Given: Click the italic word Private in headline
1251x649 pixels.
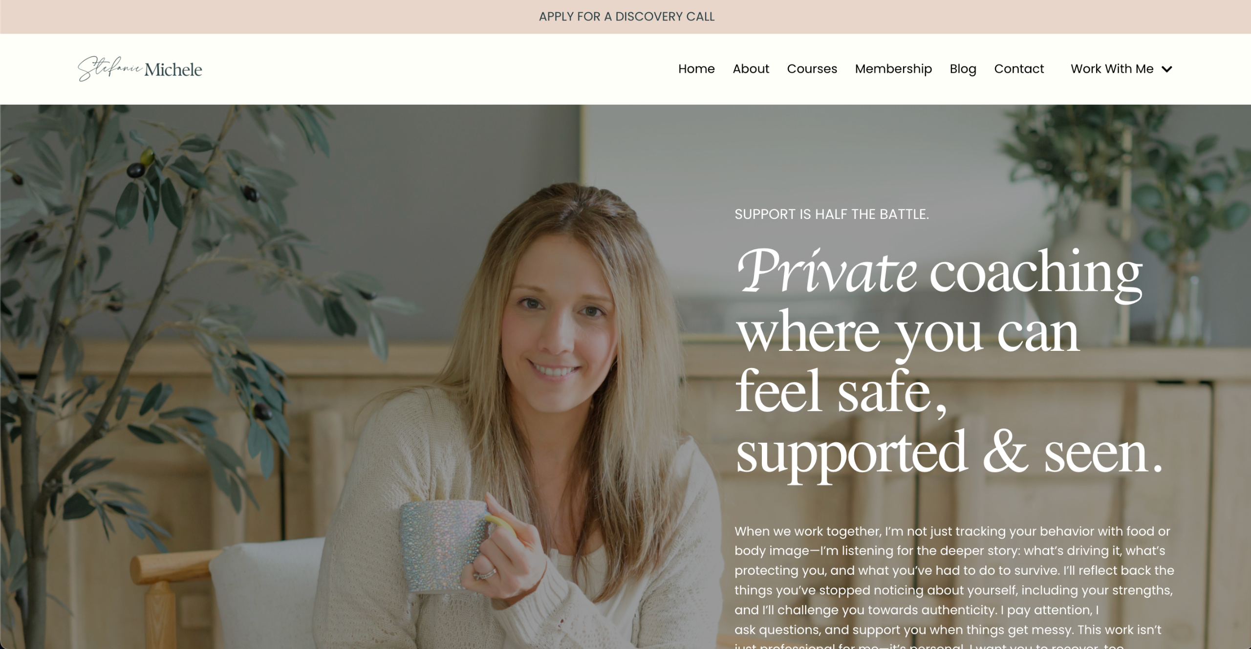Looking at the screenshot, I should tap(826, 271).
